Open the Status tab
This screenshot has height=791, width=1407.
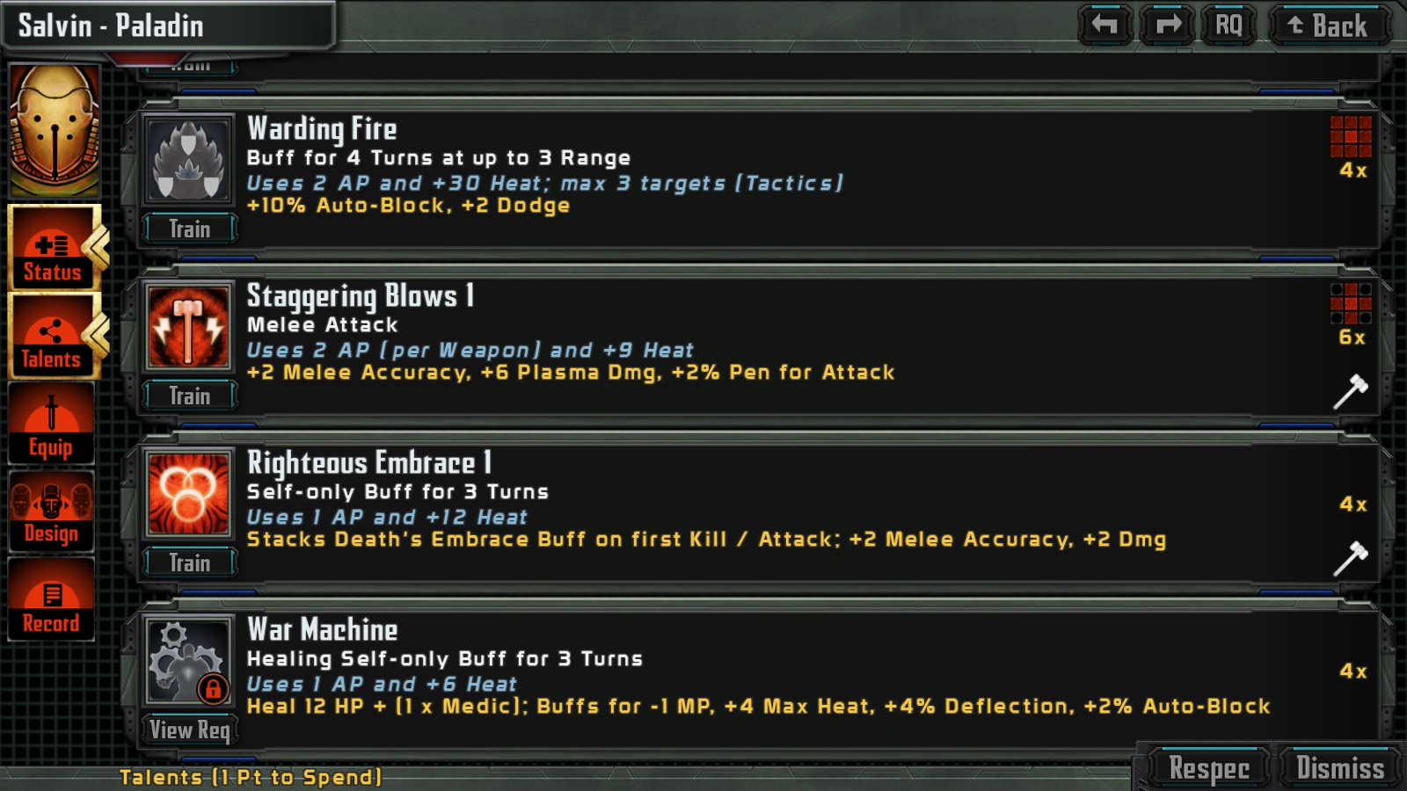point(53,249)
